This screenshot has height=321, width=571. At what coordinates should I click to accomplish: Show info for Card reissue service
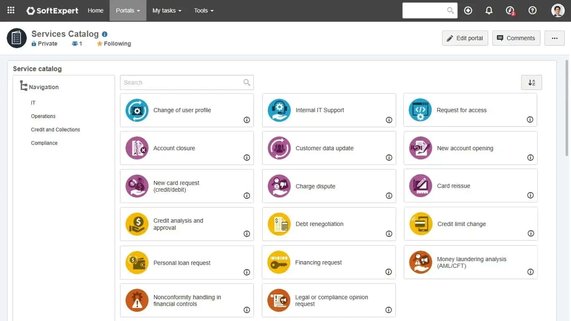pos(530,195)
